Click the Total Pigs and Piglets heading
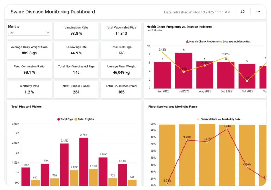This screenshot has width=271, height=190. (26, 107)
